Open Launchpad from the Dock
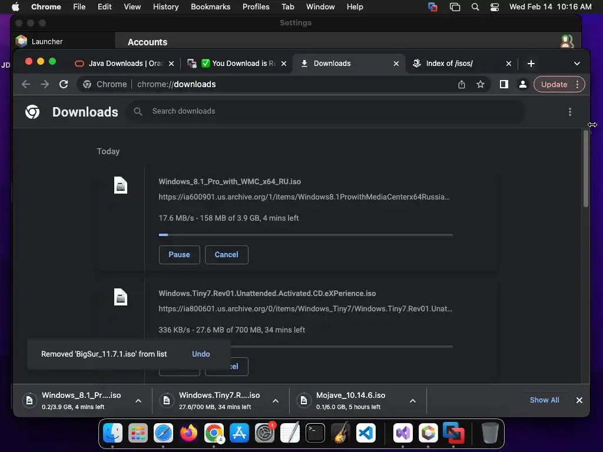603x452 pixels. (138, 433)
